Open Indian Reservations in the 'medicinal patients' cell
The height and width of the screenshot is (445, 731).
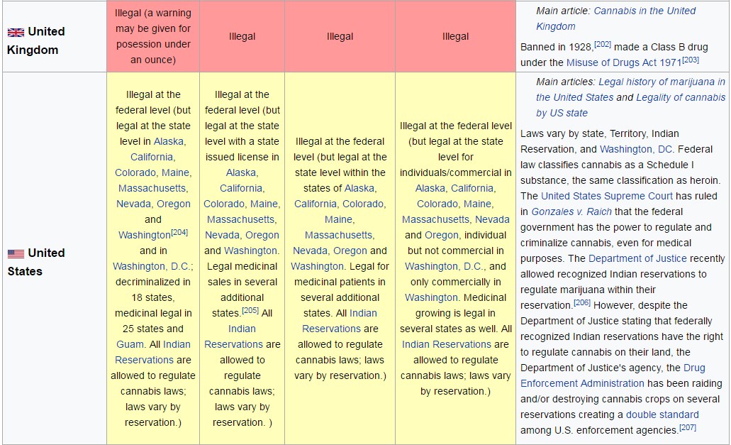pyautogui.click(x=340, y=321)
